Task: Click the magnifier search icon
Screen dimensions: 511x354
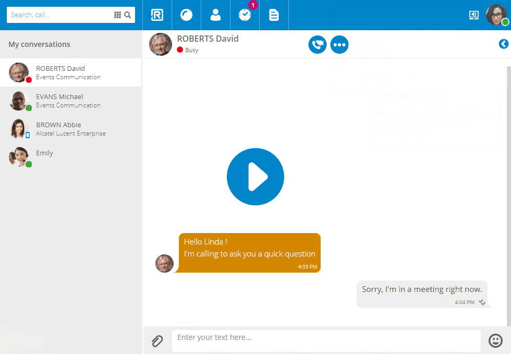Action: (x=128, y=15)
